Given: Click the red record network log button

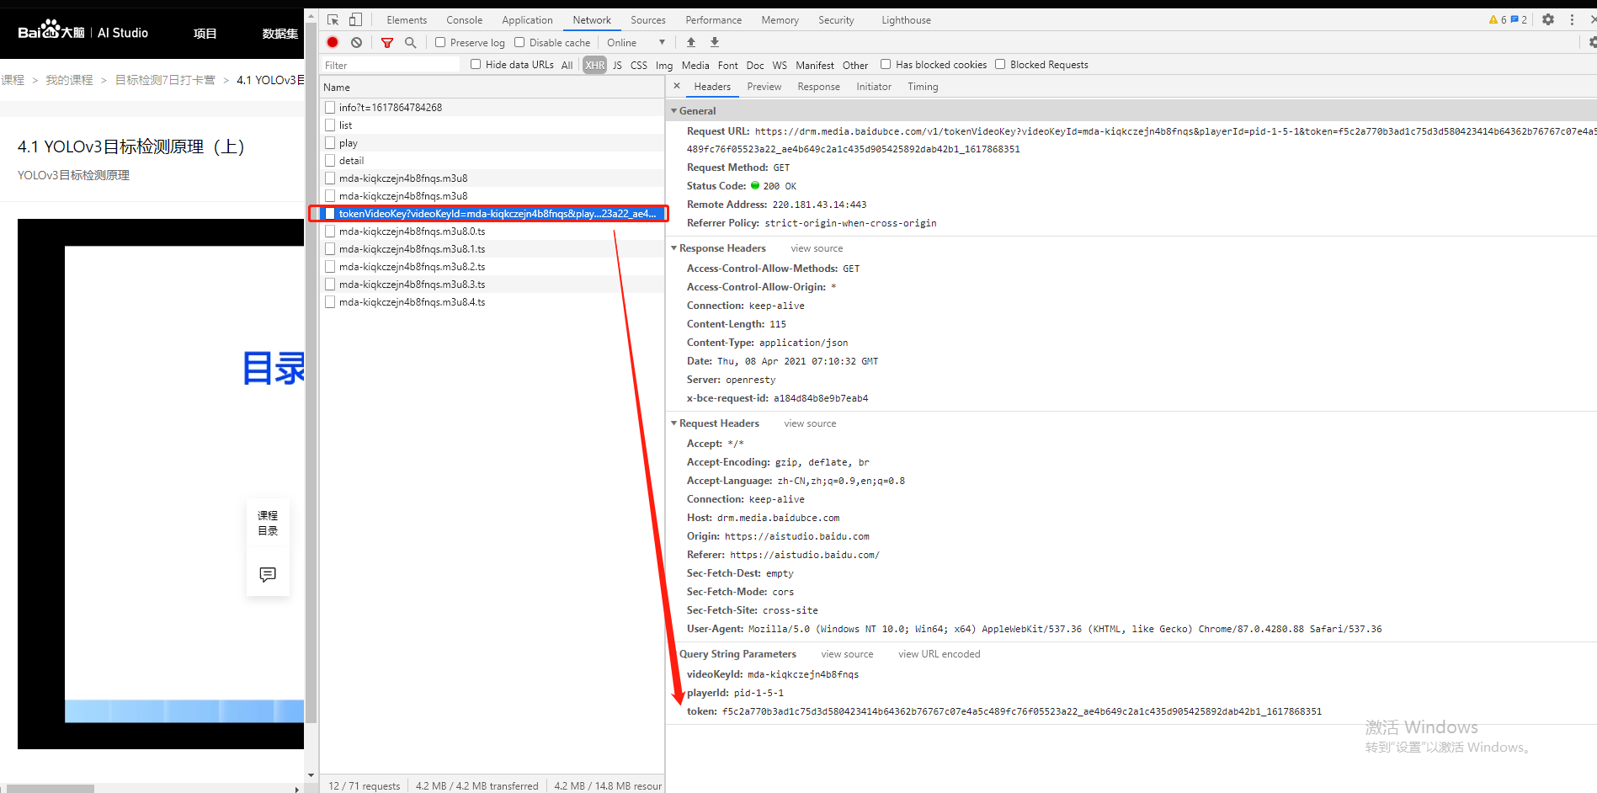Looking at the screenshot, I should pyautogui.click(x=333, y=42).
